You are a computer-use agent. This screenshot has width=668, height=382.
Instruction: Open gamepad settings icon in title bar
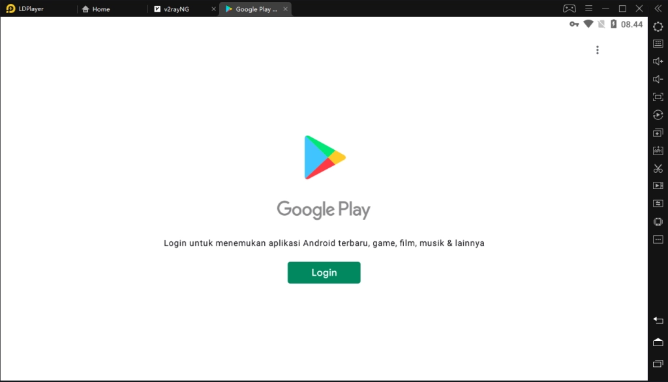[x=569, y=8]
